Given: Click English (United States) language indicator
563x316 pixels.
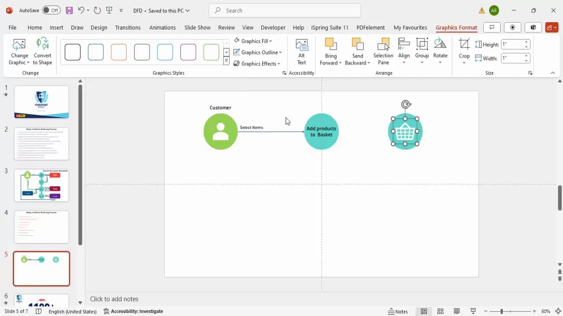Looking at the screenshot, I should tap(73, 311).
